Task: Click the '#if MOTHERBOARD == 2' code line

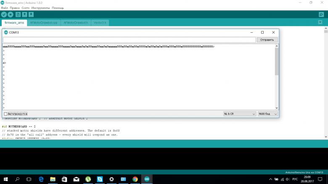Action: pos(19,127)
